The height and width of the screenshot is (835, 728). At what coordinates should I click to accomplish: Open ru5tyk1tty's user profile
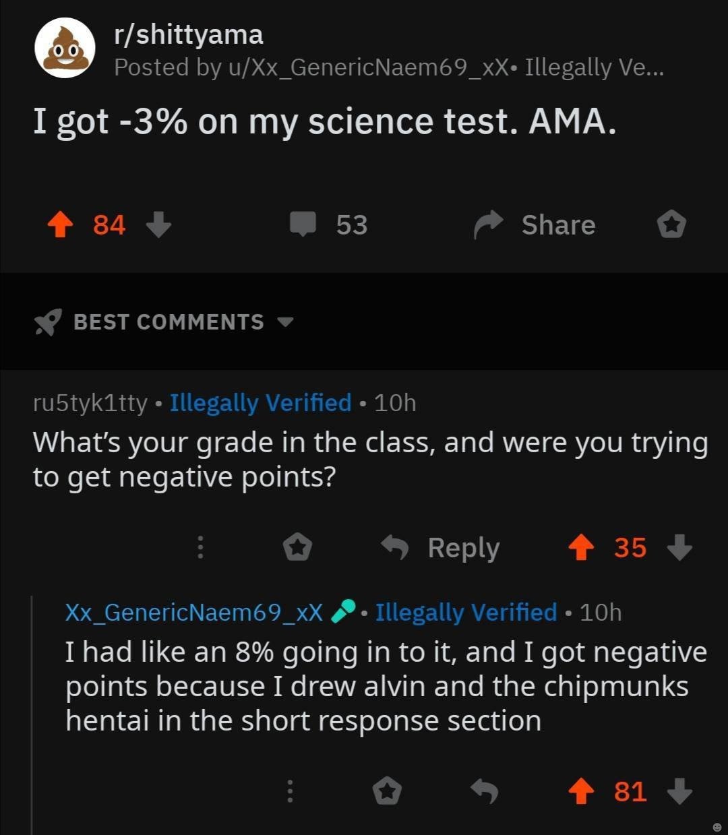90,403
